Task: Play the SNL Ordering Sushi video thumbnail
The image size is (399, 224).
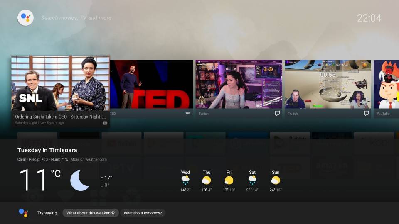Action: (61, 83)
